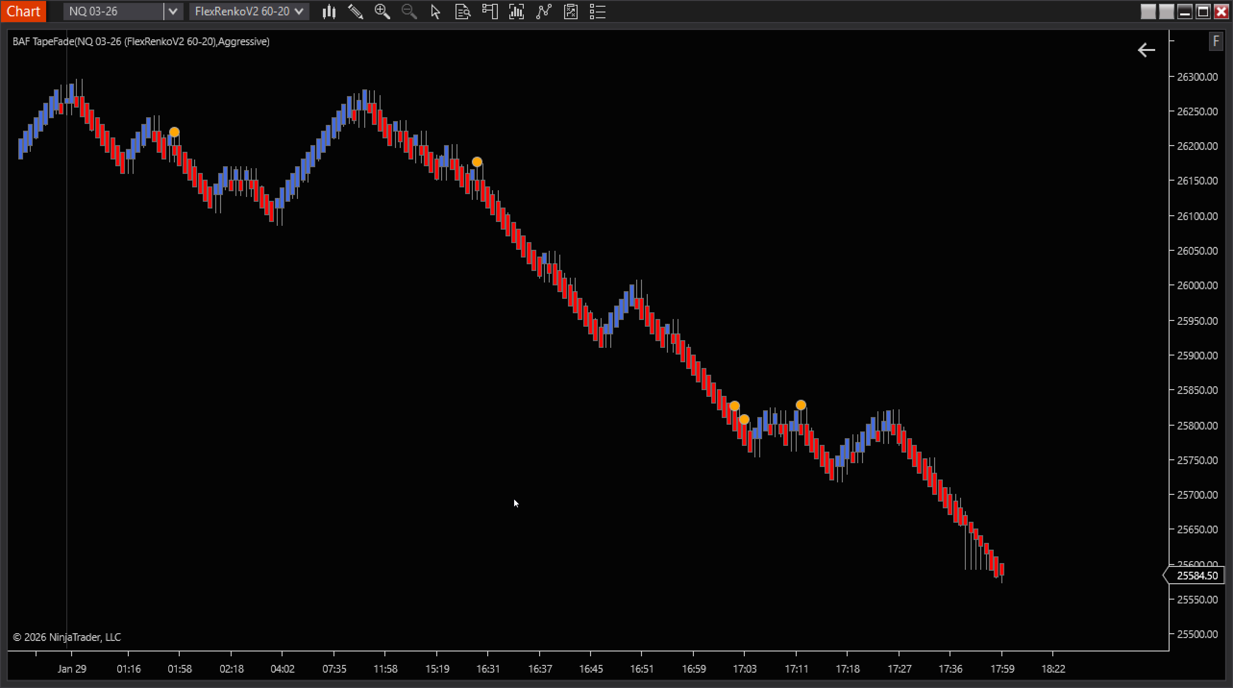The height and width of the screenshot is (688, 1233).
Task: Click the zoom out magnifier
Action: point(409,12)
